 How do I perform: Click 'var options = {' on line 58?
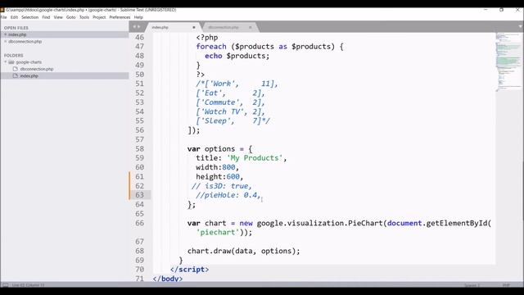(220, 149)
